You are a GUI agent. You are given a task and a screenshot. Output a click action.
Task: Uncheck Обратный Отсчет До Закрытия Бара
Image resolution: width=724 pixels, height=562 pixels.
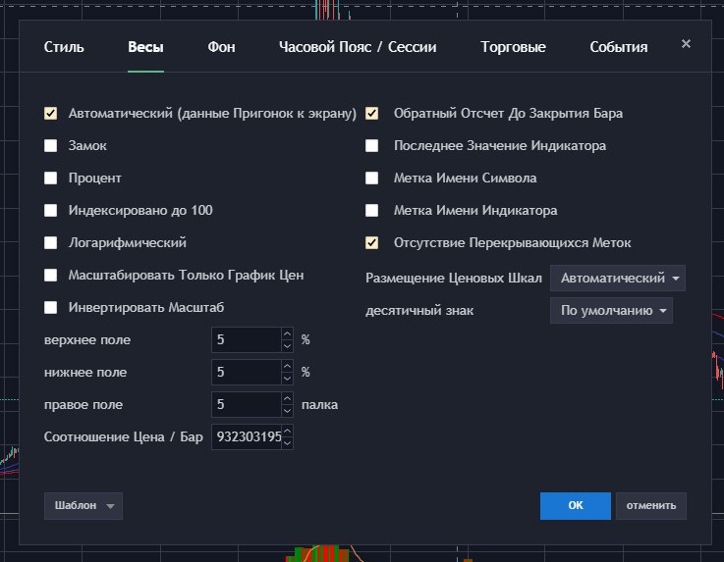(371, 114)
